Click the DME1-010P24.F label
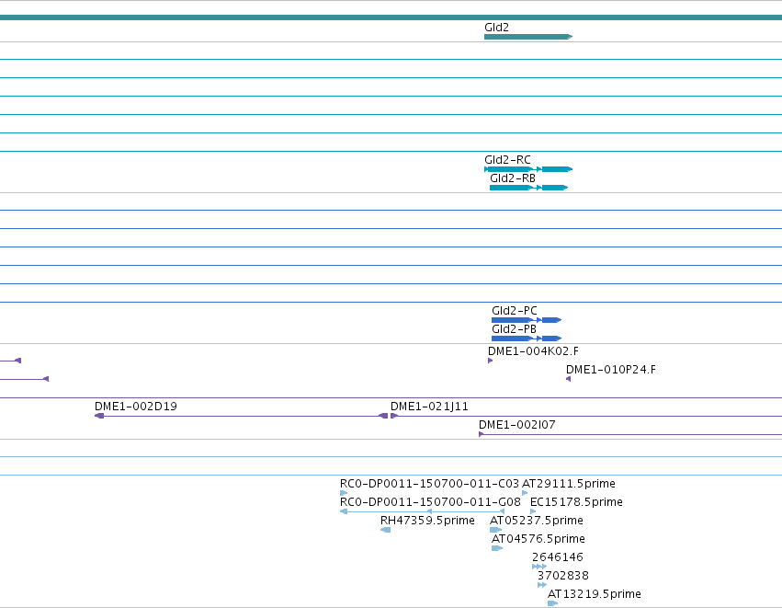Screen dimensions: 782x608 [611, 370]
